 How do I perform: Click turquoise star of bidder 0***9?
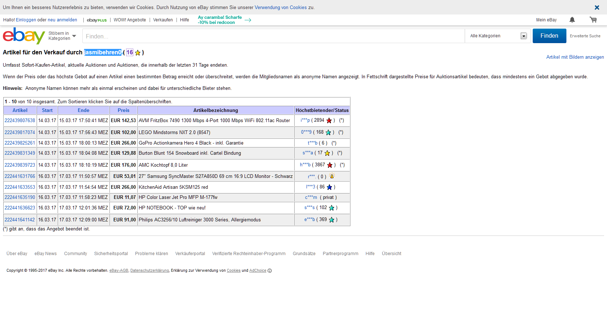328,132
